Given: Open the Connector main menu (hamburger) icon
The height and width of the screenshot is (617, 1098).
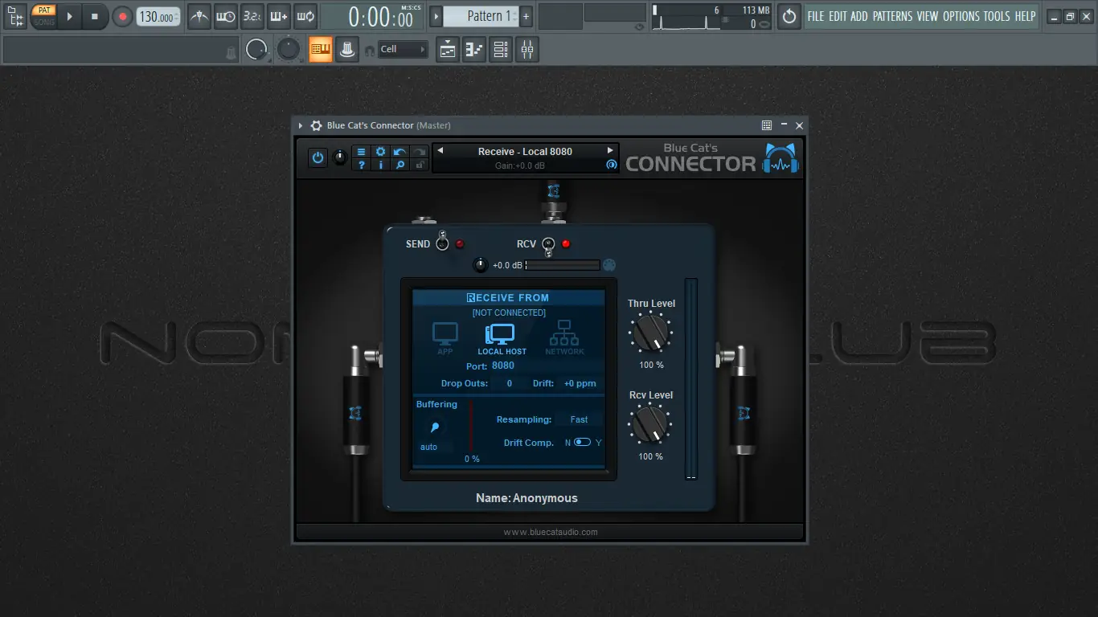Looking at the screenshot, I should [362, 152].
